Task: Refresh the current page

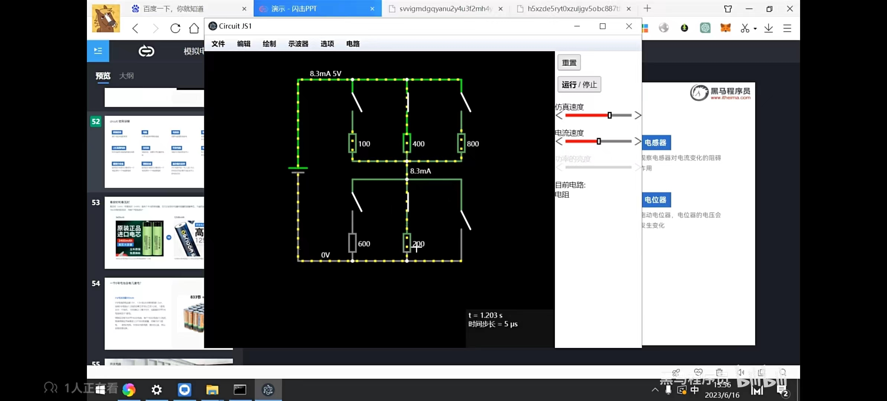Action: click(x=175, y=28)
